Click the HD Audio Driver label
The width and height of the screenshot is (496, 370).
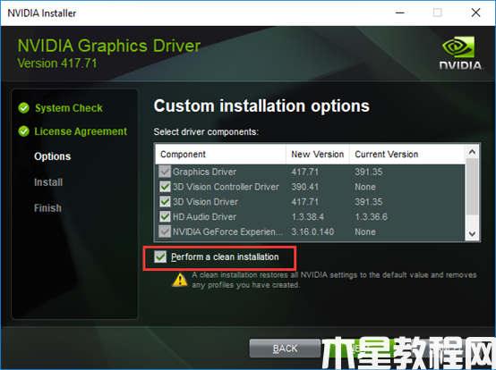point(204,217)
